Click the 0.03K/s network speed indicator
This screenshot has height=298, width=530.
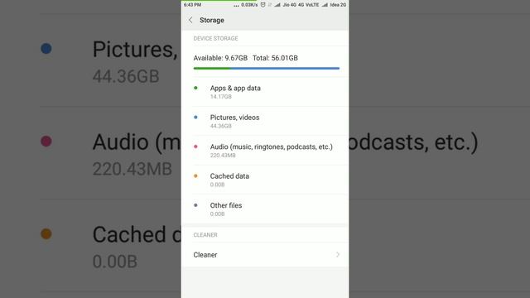click(x=249, y=5)
